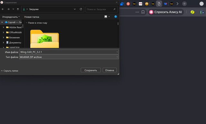Screen dimensions: 206x124
Task: Open the yellow-green extension icon
Action: click(192, 12)
